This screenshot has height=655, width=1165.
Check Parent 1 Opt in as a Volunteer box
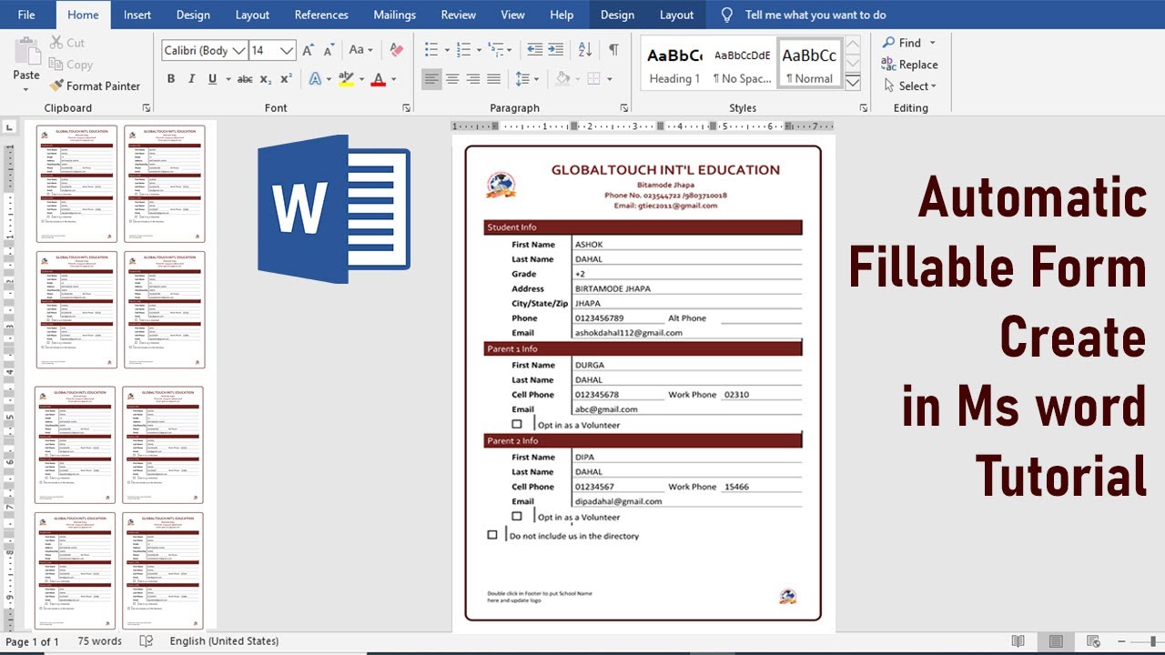point(517,424)
